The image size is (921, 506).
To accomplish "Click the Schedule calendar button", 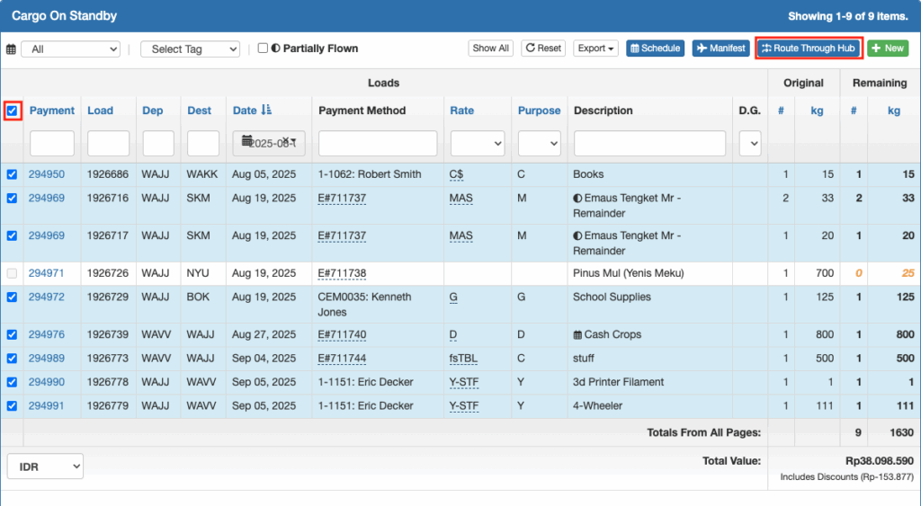I will coord(655,49).
